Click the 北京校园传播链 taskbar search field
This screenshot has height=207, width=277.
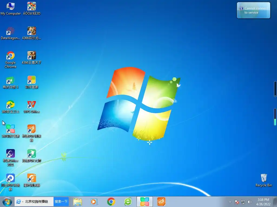(37, 202)
